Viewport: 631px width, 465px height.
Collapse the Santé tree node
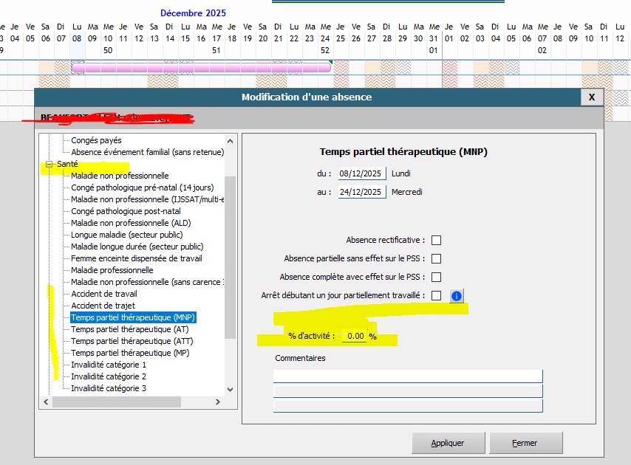(49, 164)
